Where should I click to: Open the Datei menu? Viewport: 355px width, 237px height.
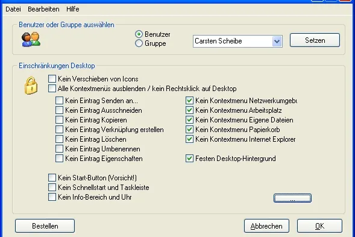point(13,9)
